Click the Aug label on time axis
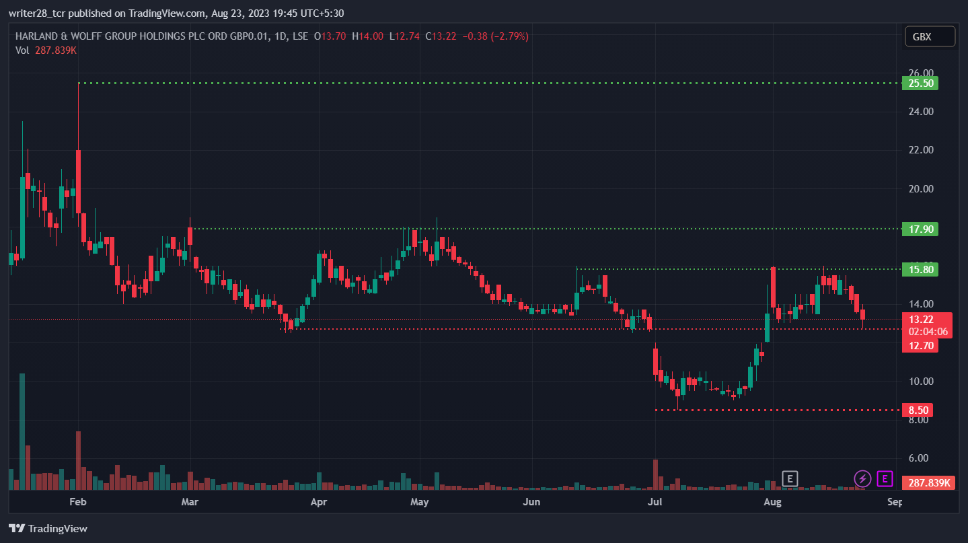Image resolution: width=968 pixels, height=543 pixels. [x=773, y=502]
